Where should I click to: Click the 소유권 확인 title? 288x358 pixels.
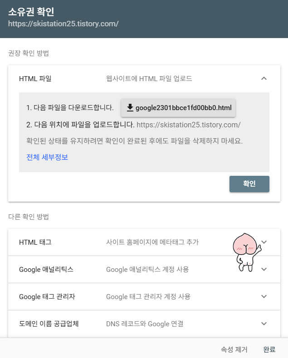31,11
